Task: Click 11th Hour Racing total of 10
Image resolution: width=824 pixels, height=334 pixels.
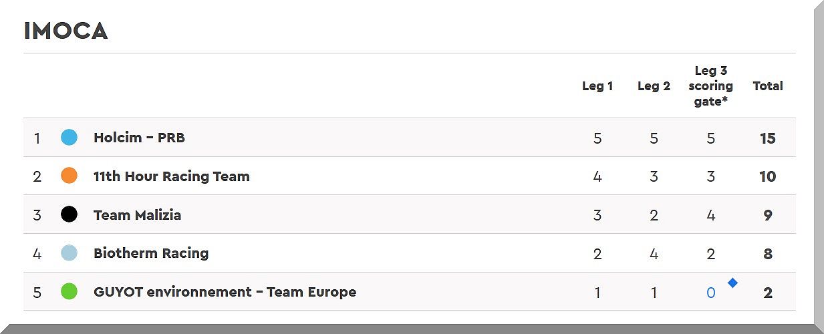Action: point(767,176)
